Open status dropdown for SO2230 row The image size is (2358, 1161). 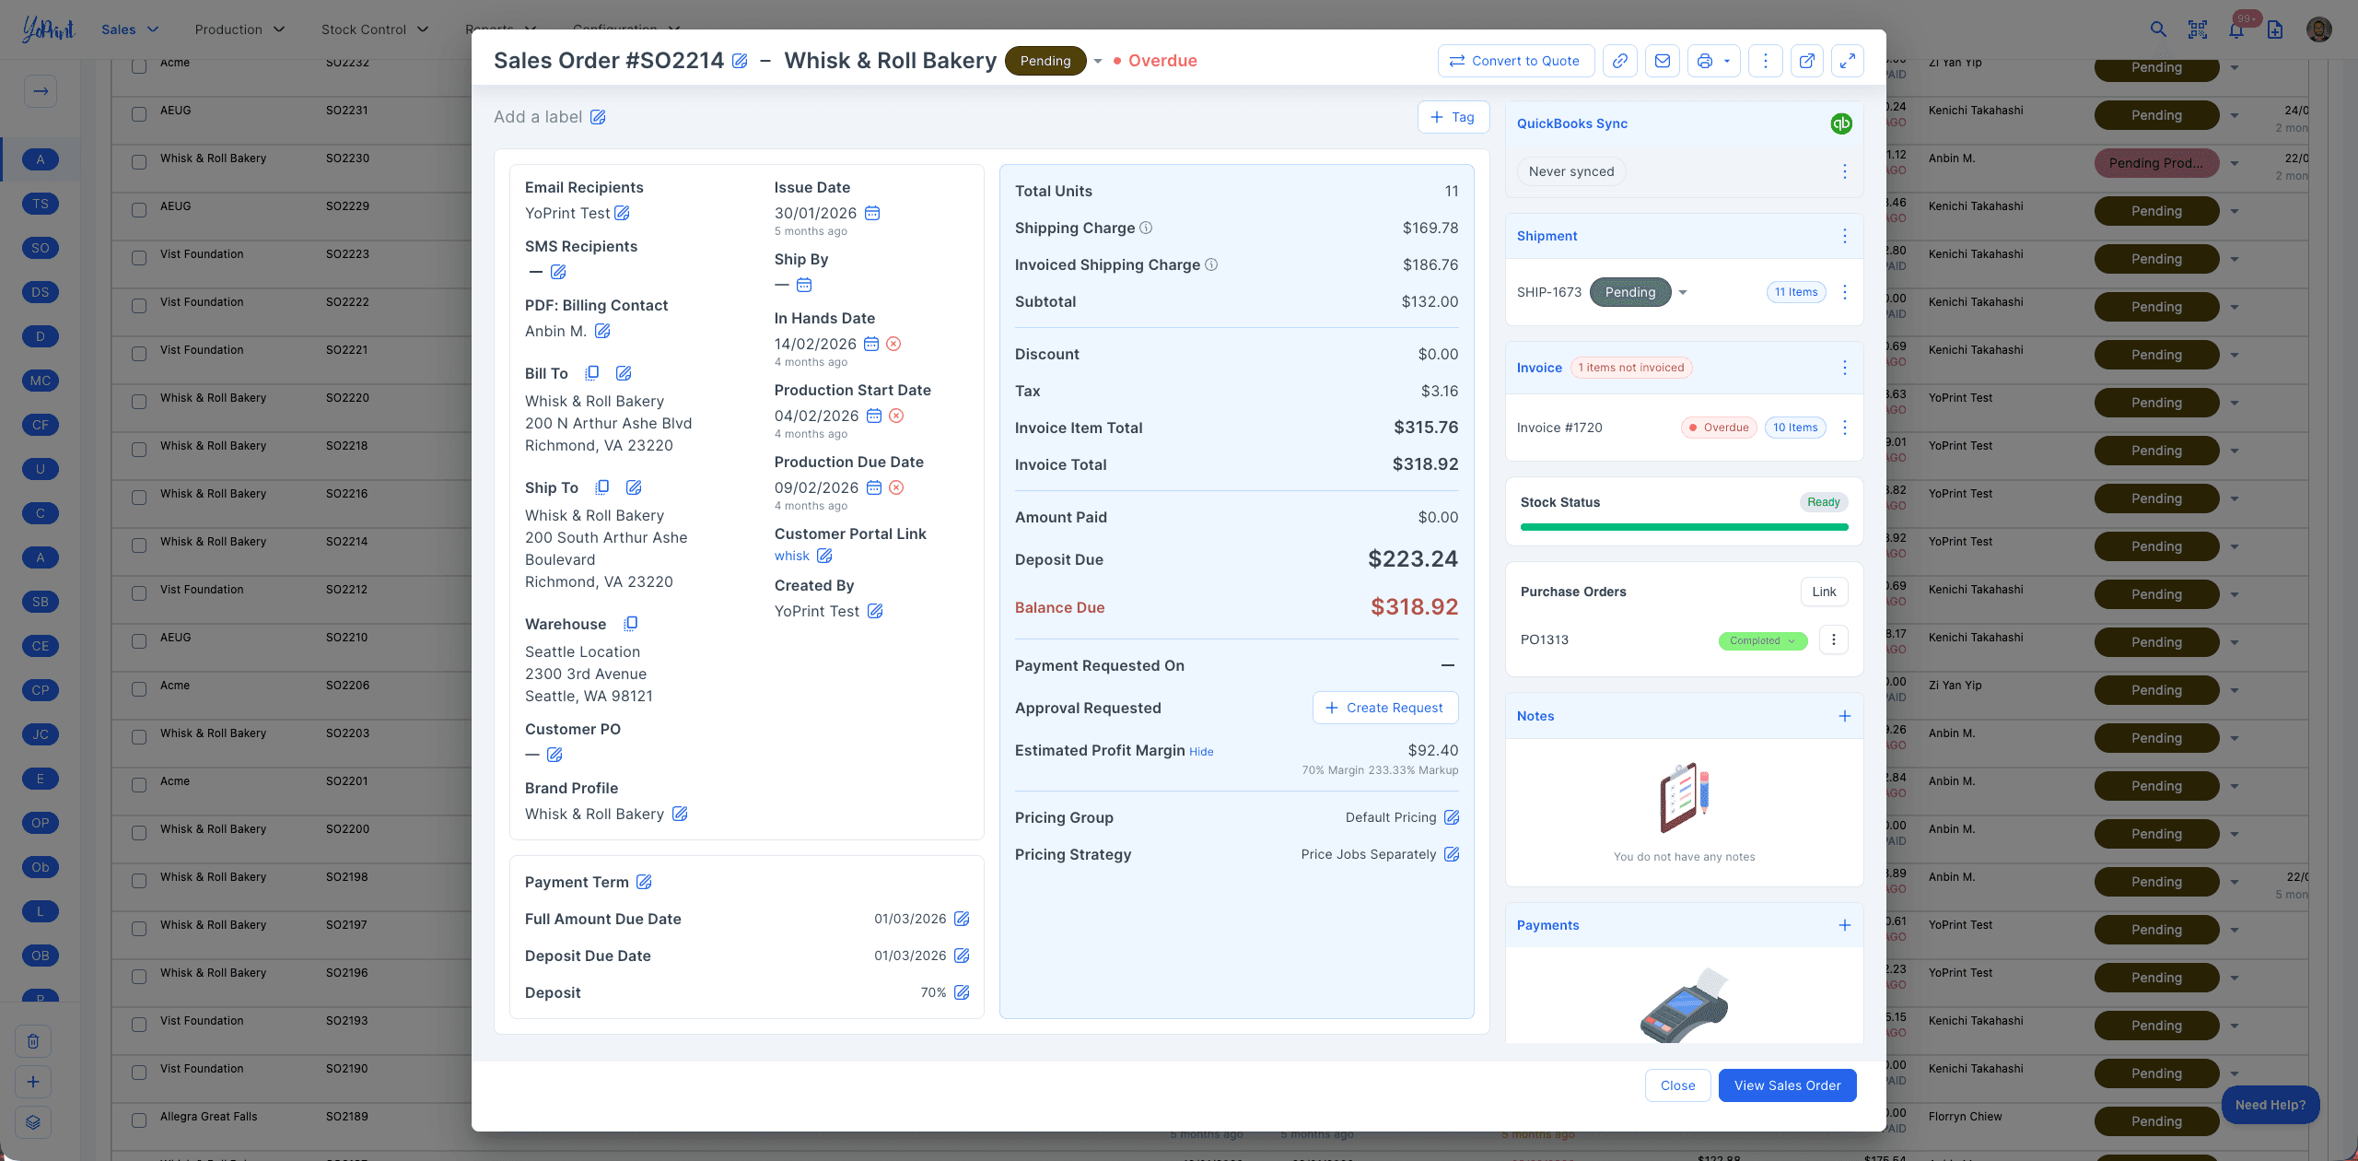coord(2235,163)
